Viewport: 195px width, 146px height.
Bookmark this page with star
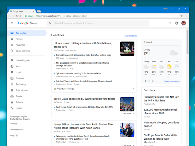pyautogui.click(x=182, y=16)
